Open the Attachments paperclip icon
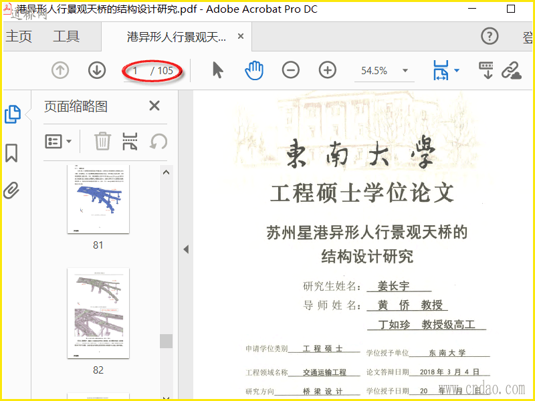535x401 pixels. 11,190
